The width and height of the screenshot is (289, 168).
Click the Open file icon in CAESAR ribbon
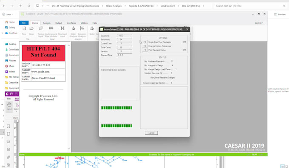[x=31, y=31]
